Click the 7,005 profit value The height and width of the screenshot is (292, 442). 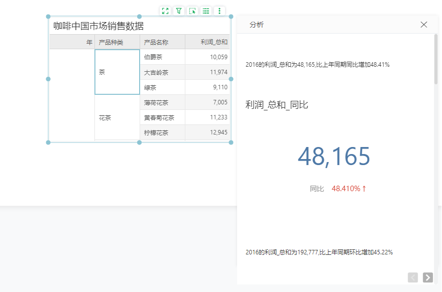[220, 102]
